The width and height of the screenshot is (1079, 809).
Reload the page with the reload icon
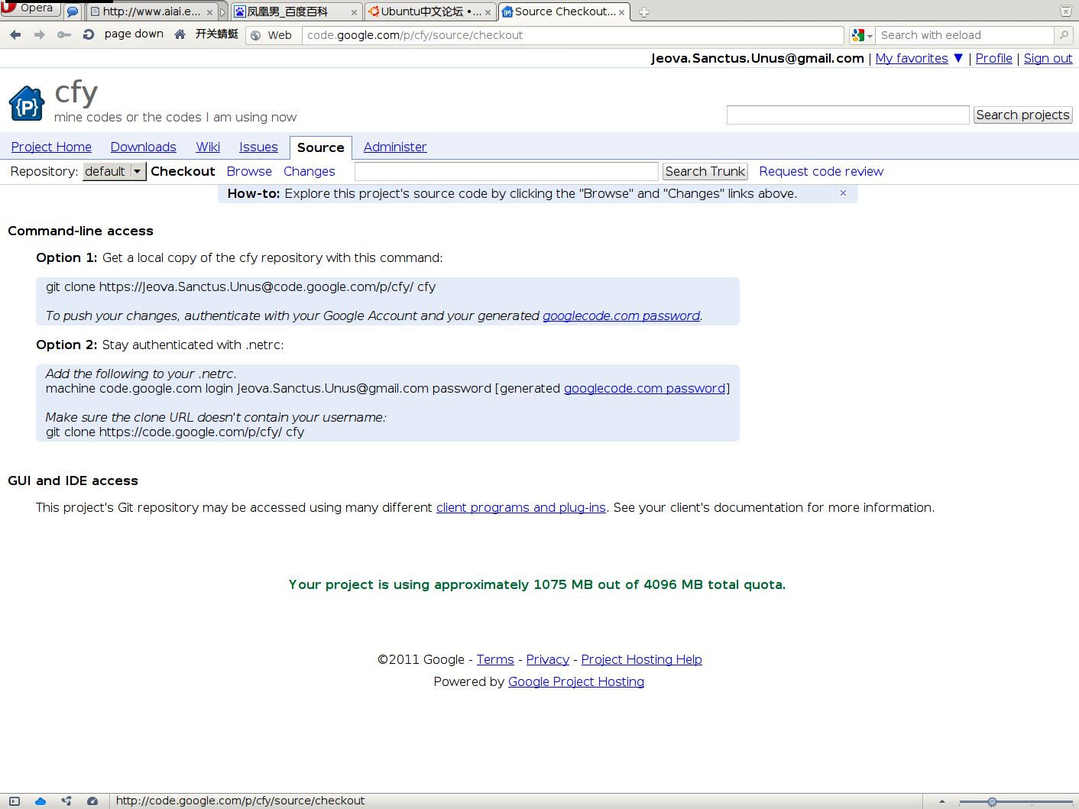coord(89,34)
